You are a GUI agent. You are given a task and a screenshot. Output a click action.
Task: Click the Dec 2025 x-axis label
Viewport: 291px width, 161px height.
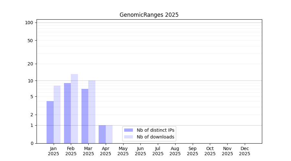(x=244, y=151)
